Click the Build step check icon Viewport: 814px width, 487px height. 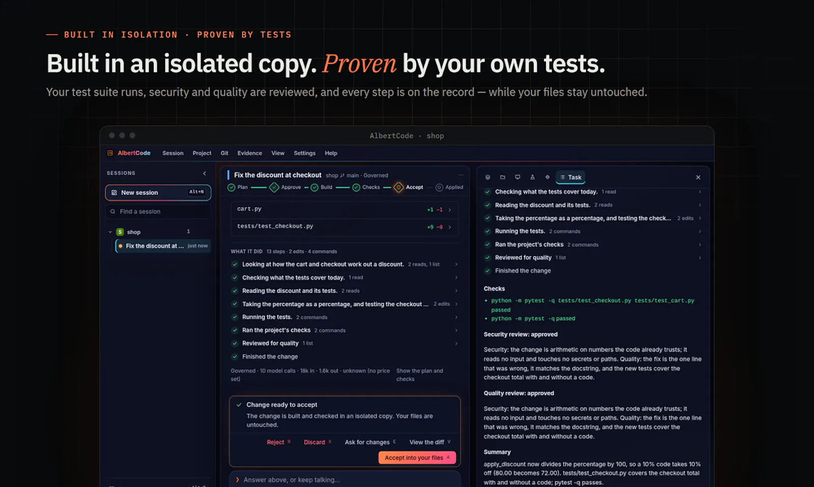[314, 187]
